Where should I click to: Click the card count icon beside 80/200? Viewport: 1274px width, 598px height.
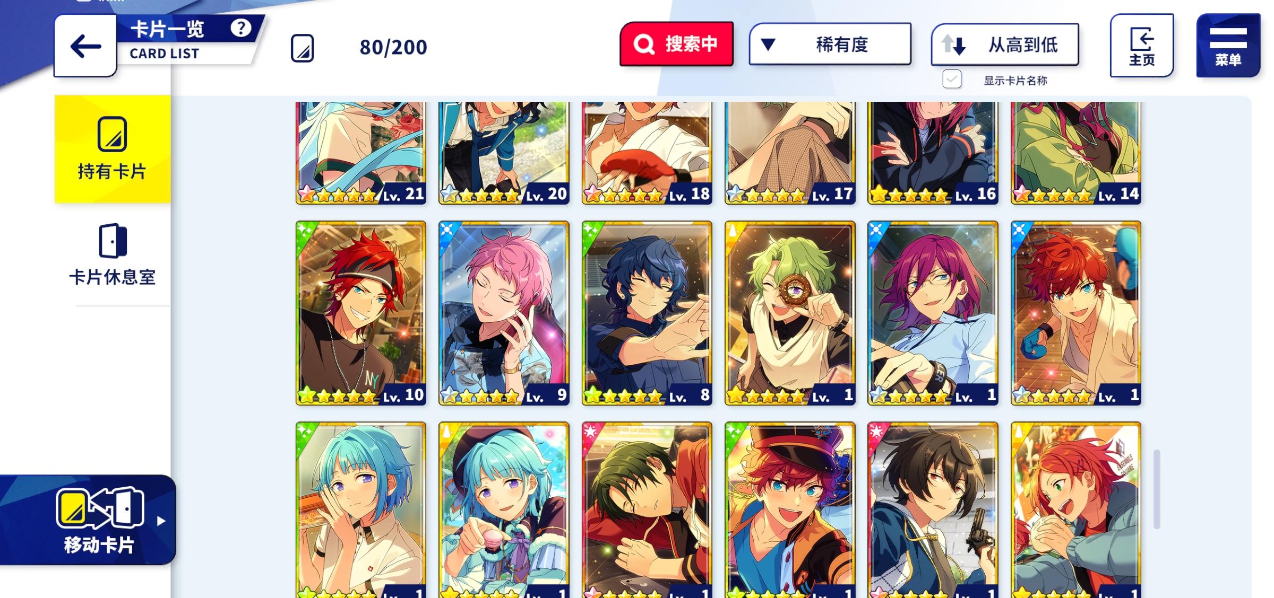point(303,48)
